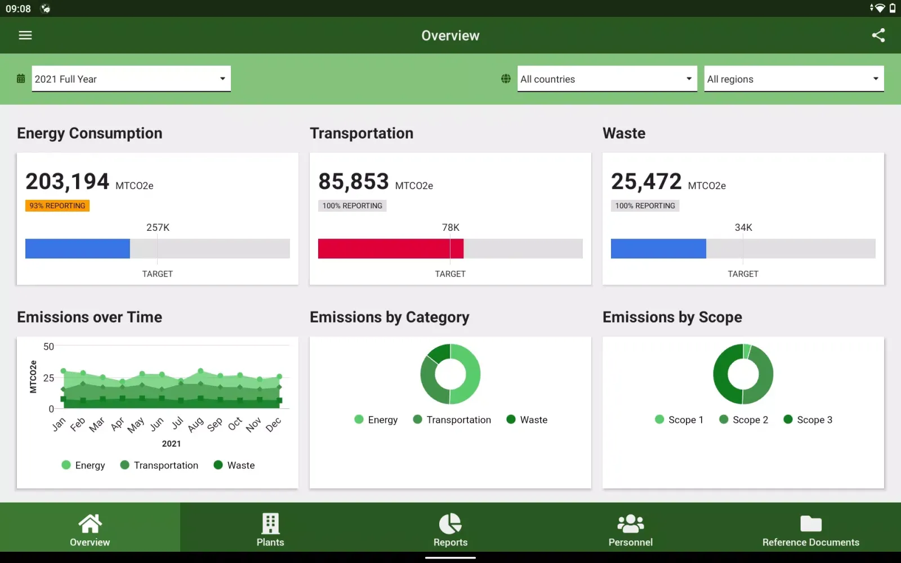Switch to the Overview tab
901x563 pixels.
90,527
